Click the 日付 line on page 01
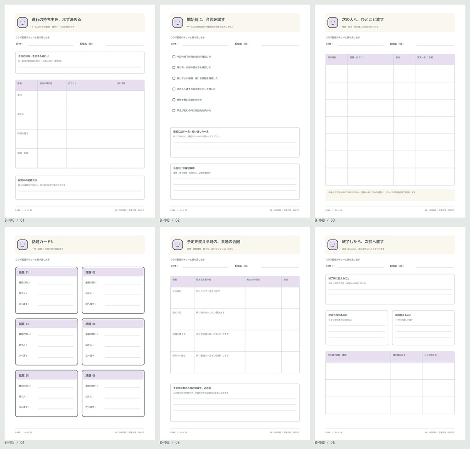The width and height of the screenshot is (470, 449). click(x=50, y=45)
